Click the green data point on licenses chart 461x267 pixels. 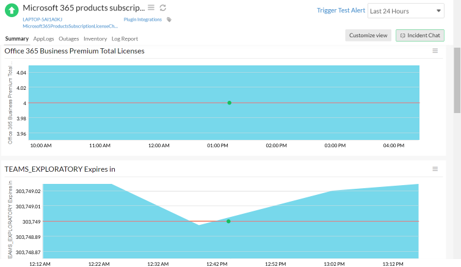pos(230,103)
